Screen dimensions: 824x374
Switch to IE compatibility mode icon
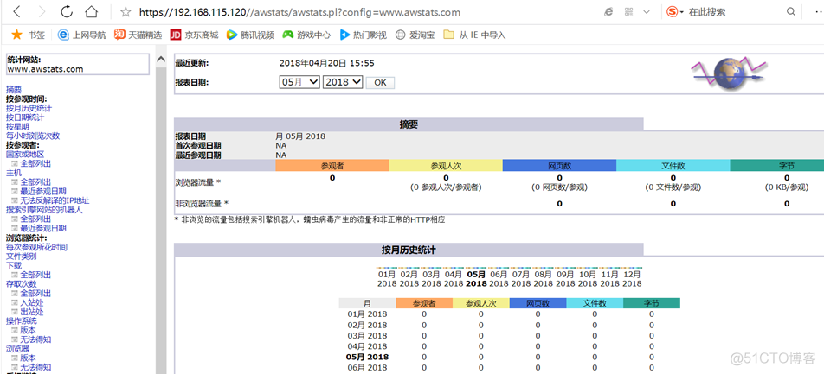(x=607, y=11)
